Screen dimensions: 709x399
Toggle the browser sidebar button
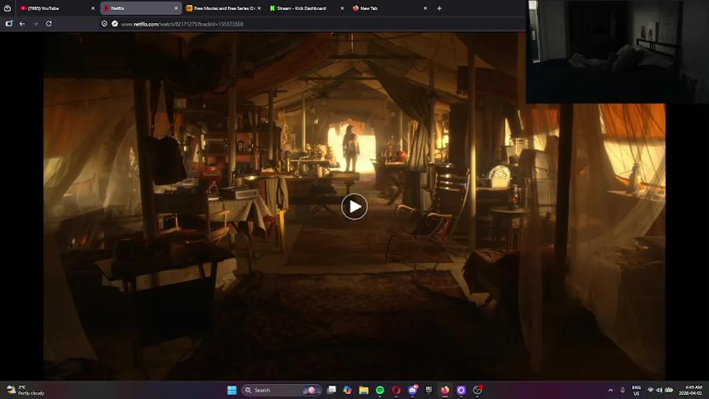click(9, 24)
